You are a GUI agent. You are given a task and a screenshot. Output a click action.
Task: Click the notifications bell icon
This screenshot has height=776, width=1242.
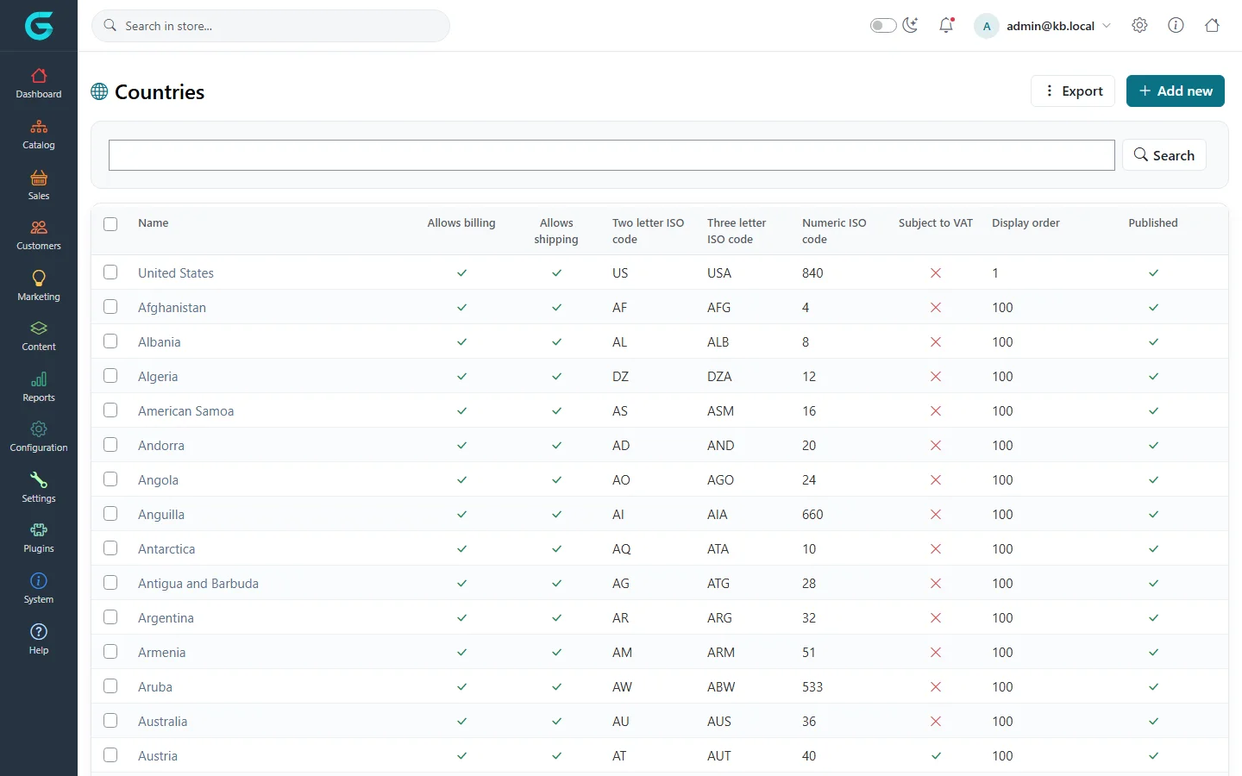pyautogui.click(x=946, y=25)
